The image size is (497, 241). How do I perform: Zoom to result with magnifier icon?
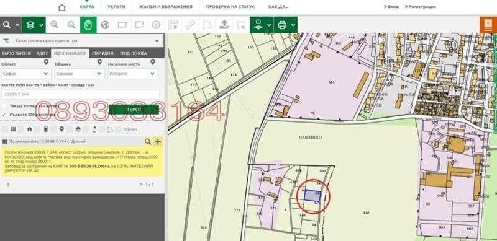[148, 141]
